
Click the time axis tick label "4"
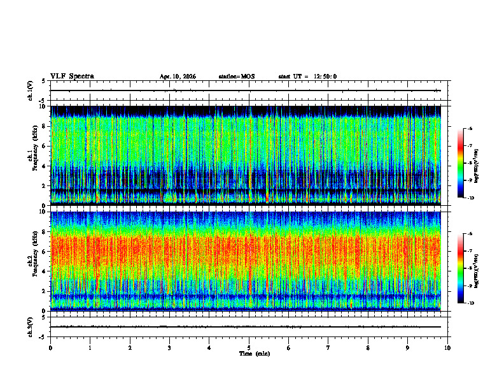209,348
